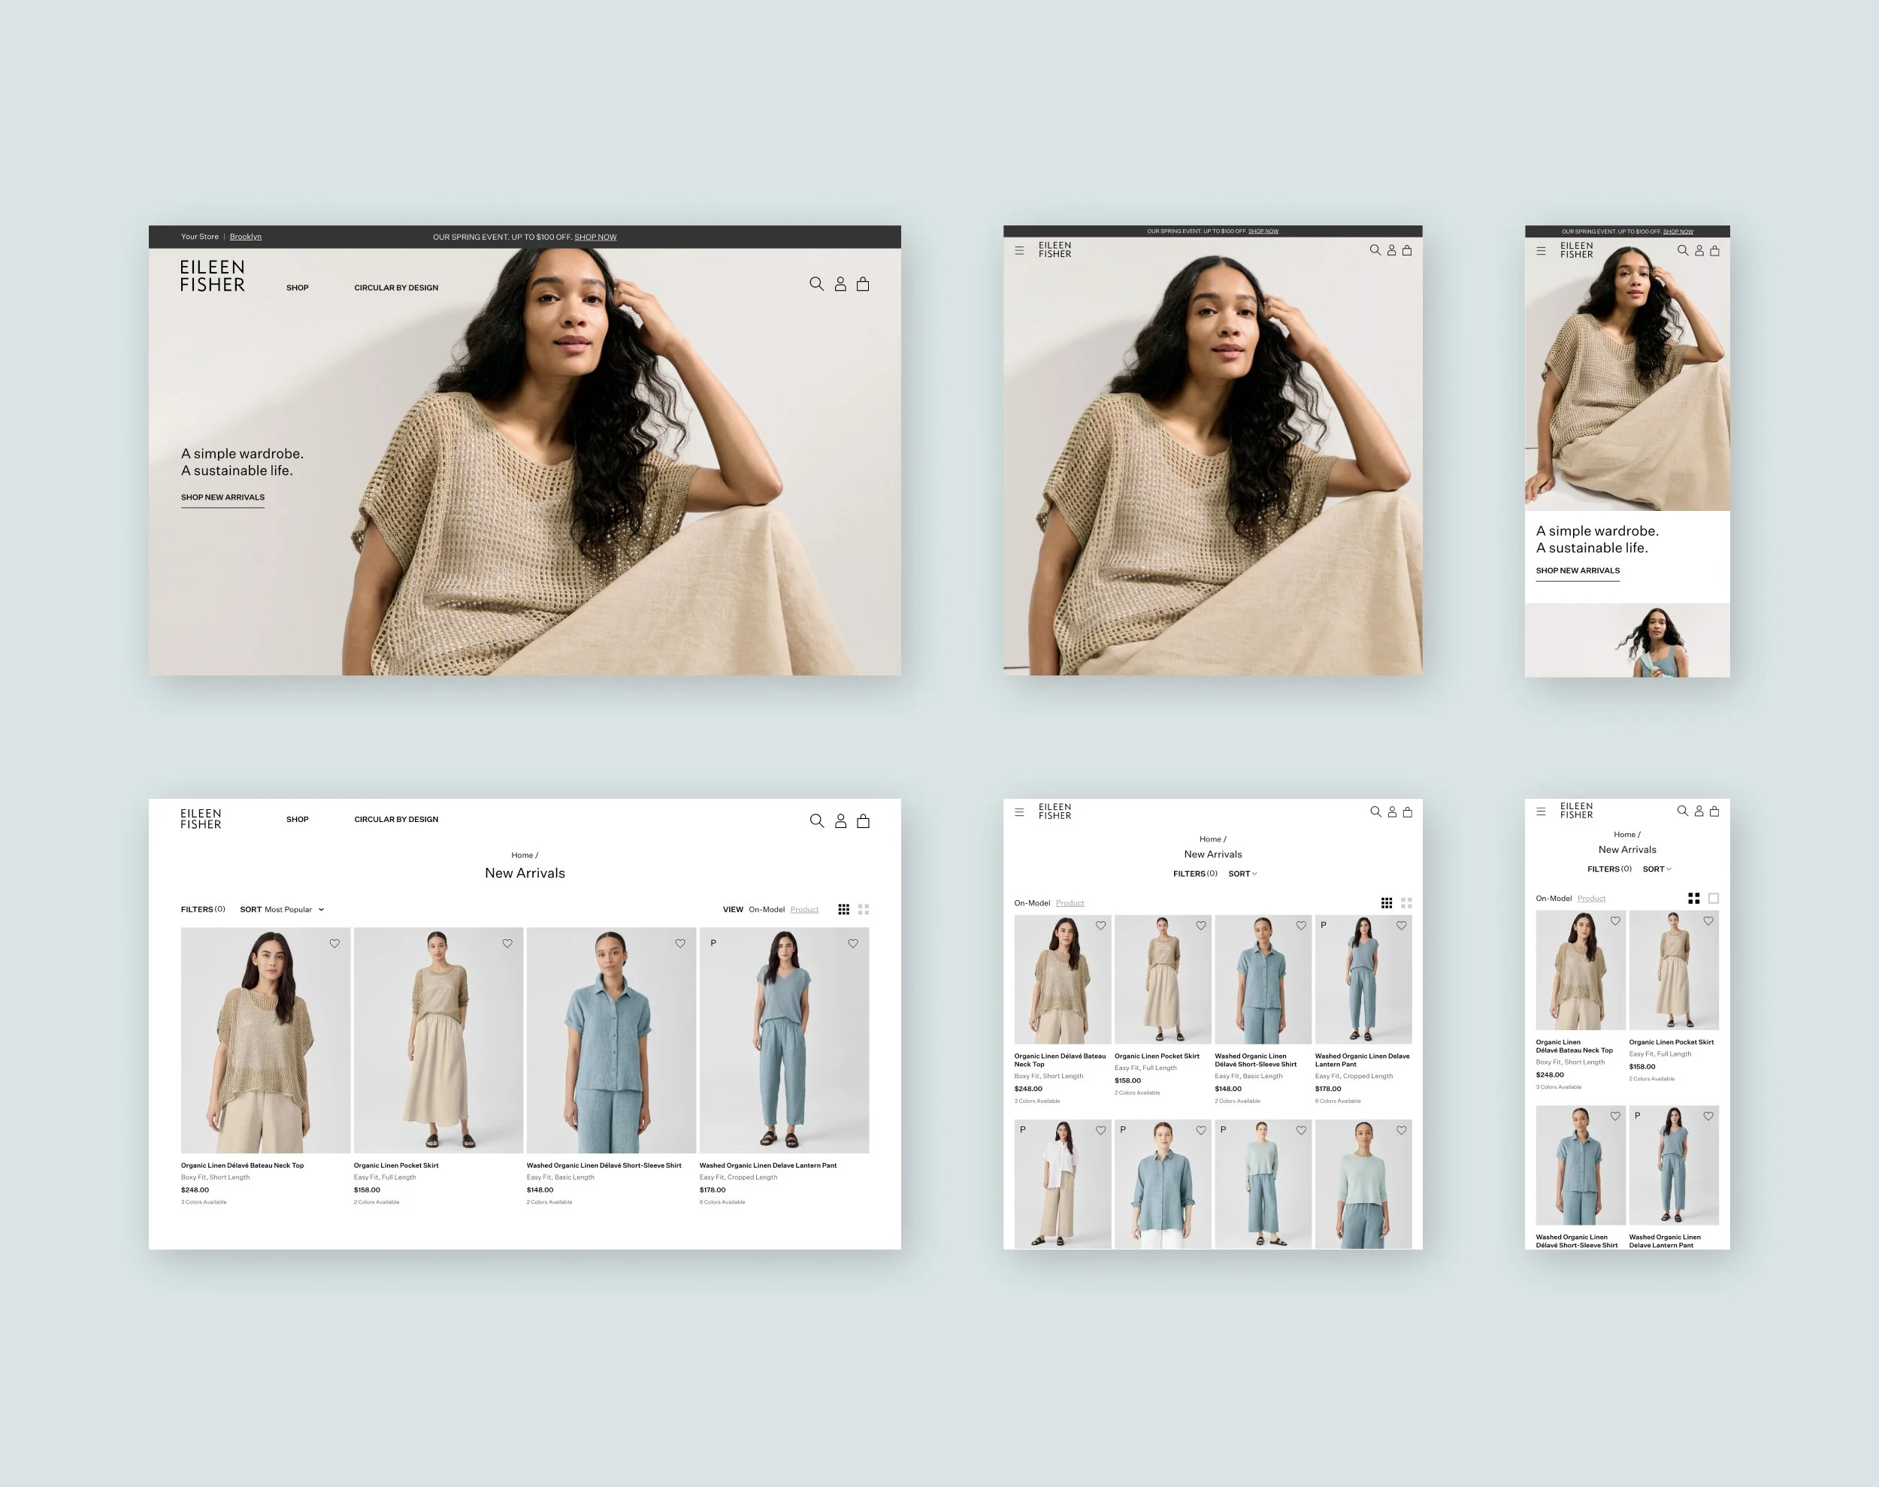
Task: Open SHOP menu in desktop homepage header
Action: click(x=297, y=287)
